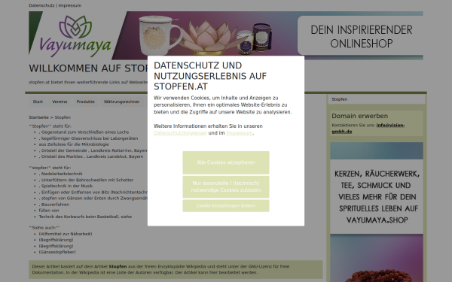Open 'Cookie Einstellungen ändern' button
This screenshot has height=282, width=452.
[226, 206]
